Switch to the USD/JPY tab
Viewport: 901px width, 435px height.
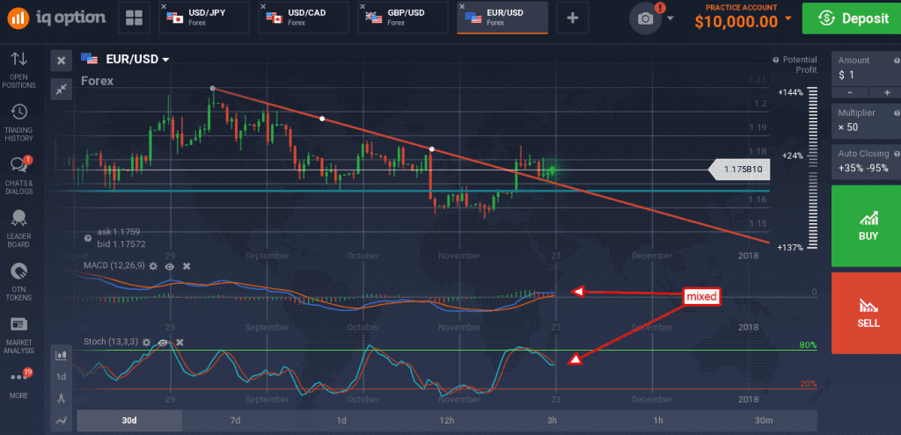[x=203, y=18]
